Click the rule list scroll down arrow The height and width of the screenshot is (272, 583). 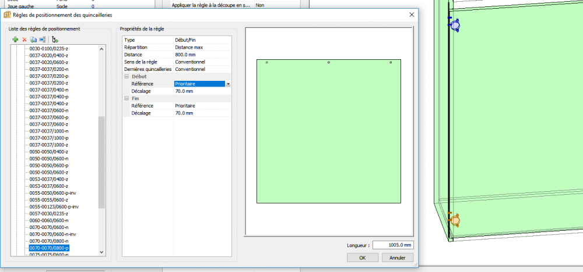pyautogui.click(x=102, y=252)
